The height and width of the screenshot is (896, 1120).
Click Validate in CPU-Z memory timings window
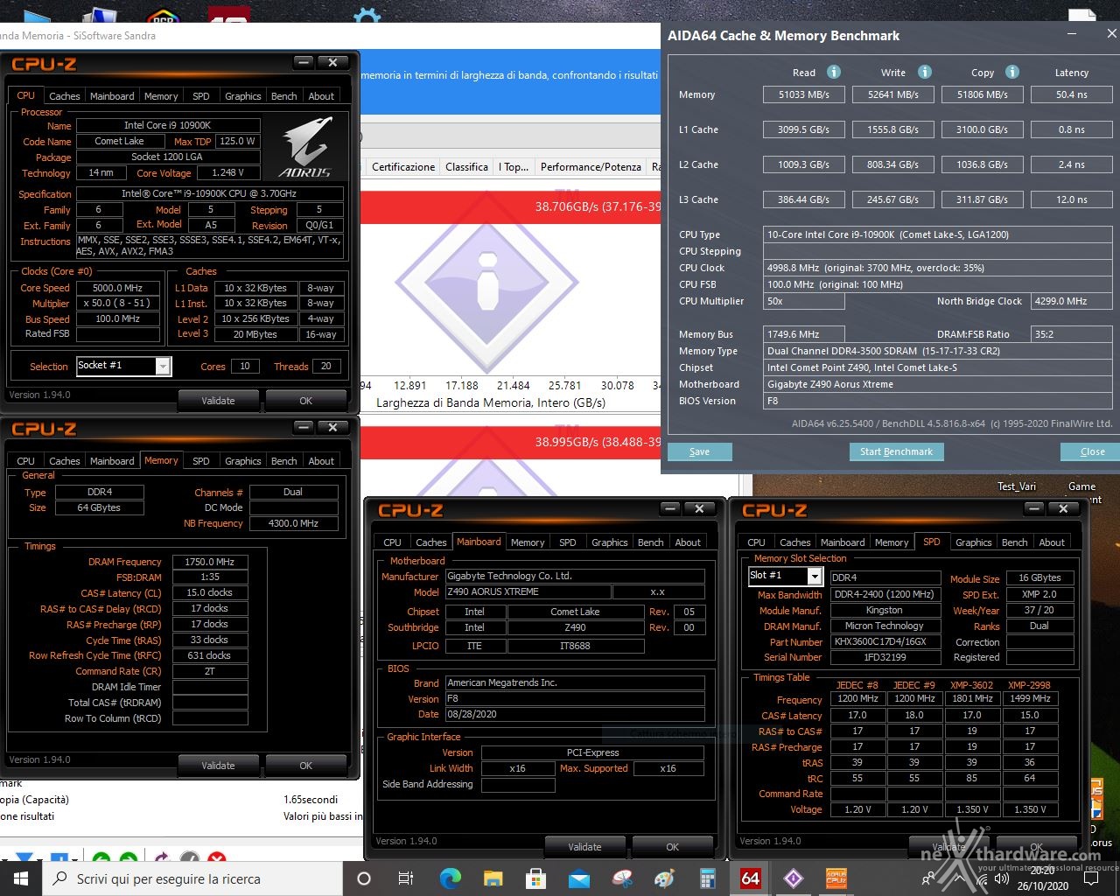[218, 766]
